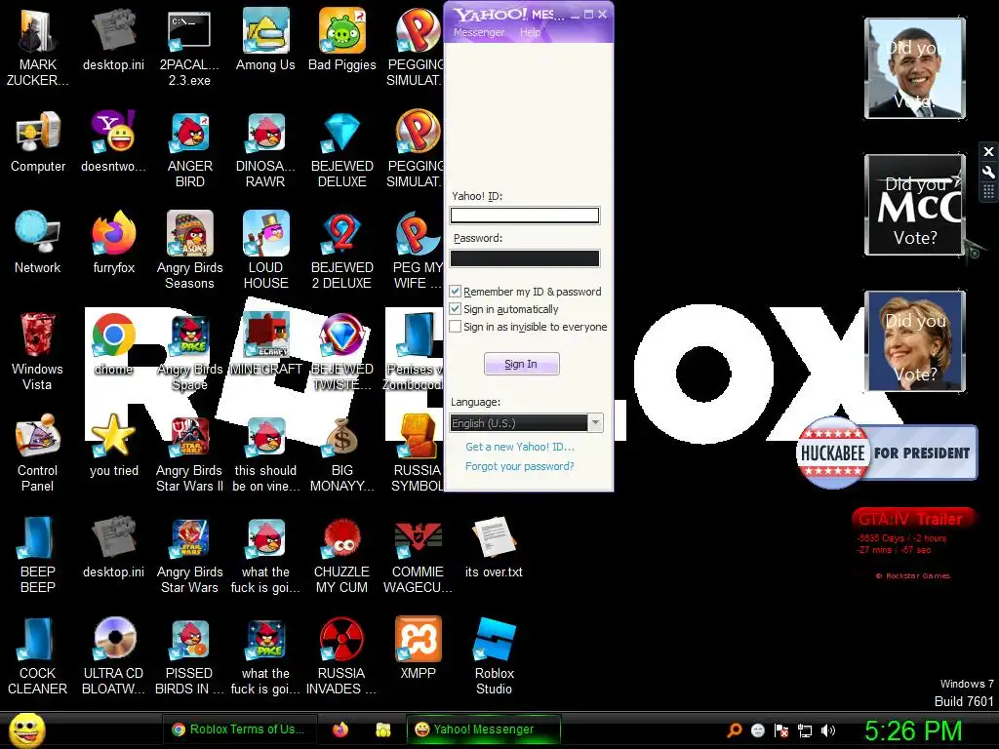Viewport: 999px width, 749px height.
Task: Switch to Roblox Terms of Us... taskbar item
Action: 239,729
